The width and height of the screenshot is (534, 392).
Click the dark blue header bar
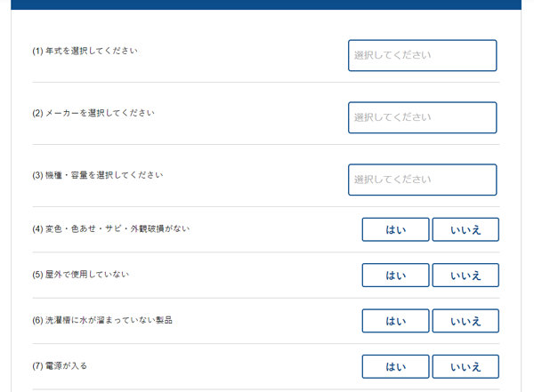pos(266,4)
